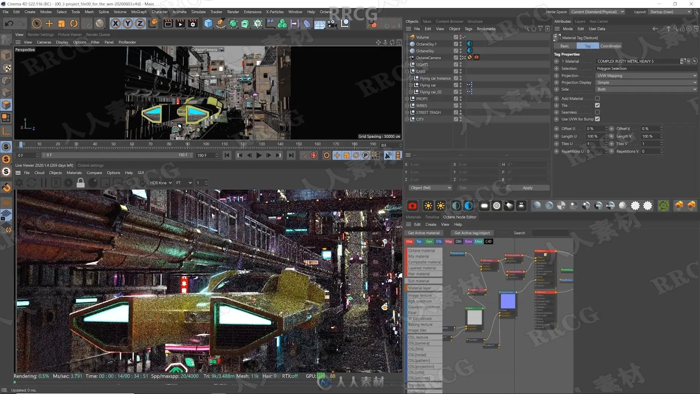Open the MoGraph menu
This screenshot has width=700, height=394.
click(139, 12)
